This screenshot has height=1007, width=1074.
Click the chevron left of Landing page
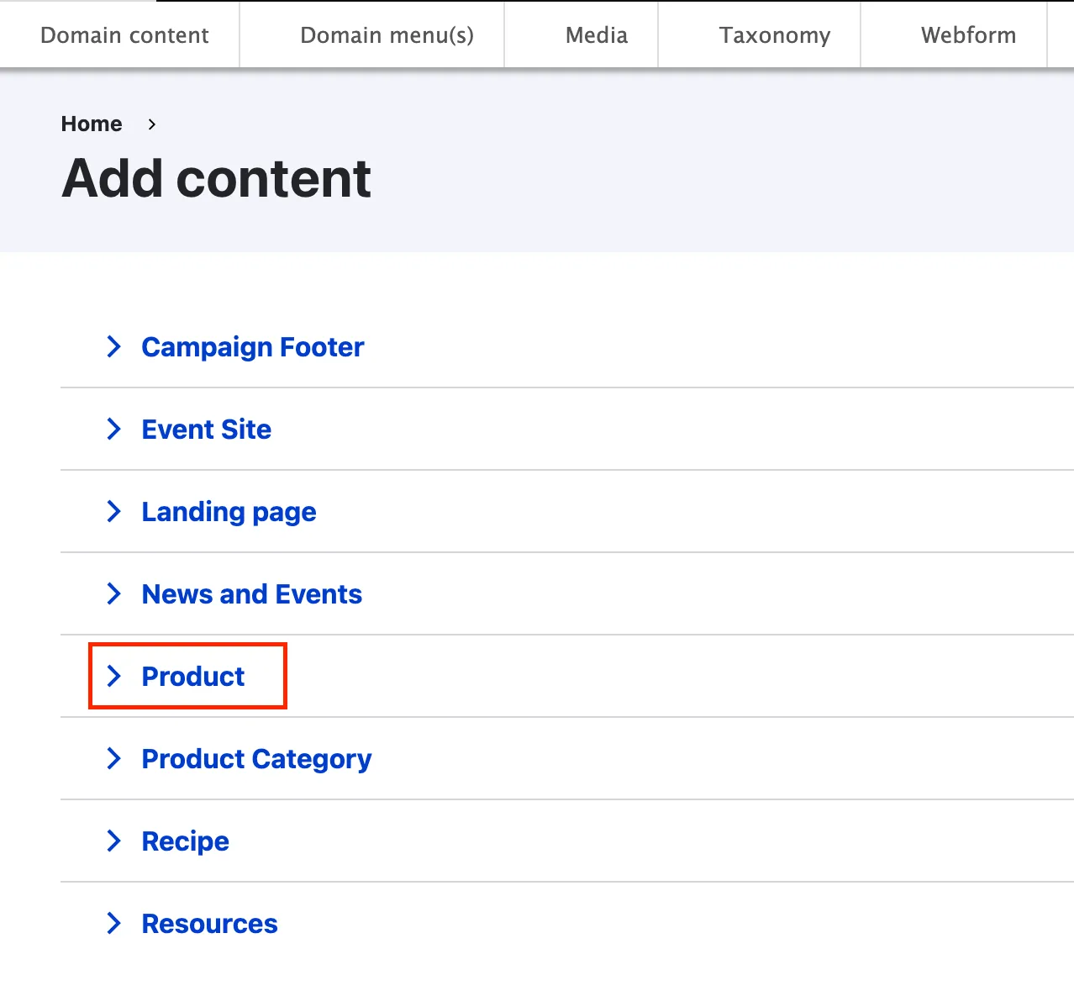tap(114, 511)
